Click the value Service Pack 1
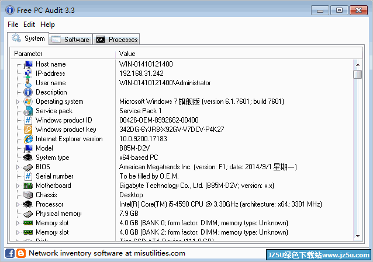The width and height of the screenshot is (373, 262). (140, 111)
